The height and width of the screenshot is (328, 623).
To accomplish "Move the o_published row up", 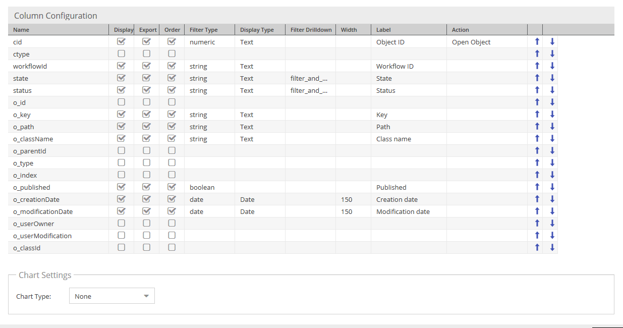I will tap(537, 187).
